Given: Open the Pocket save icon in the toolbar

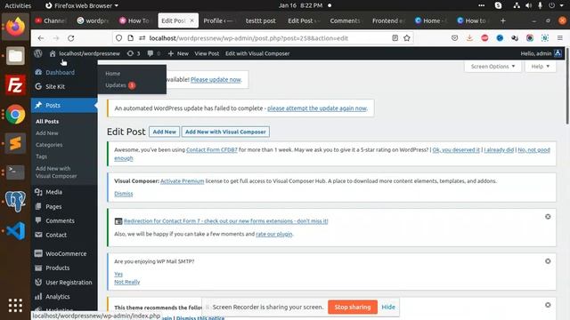Looking at the screenshot, I should point(454,38).
